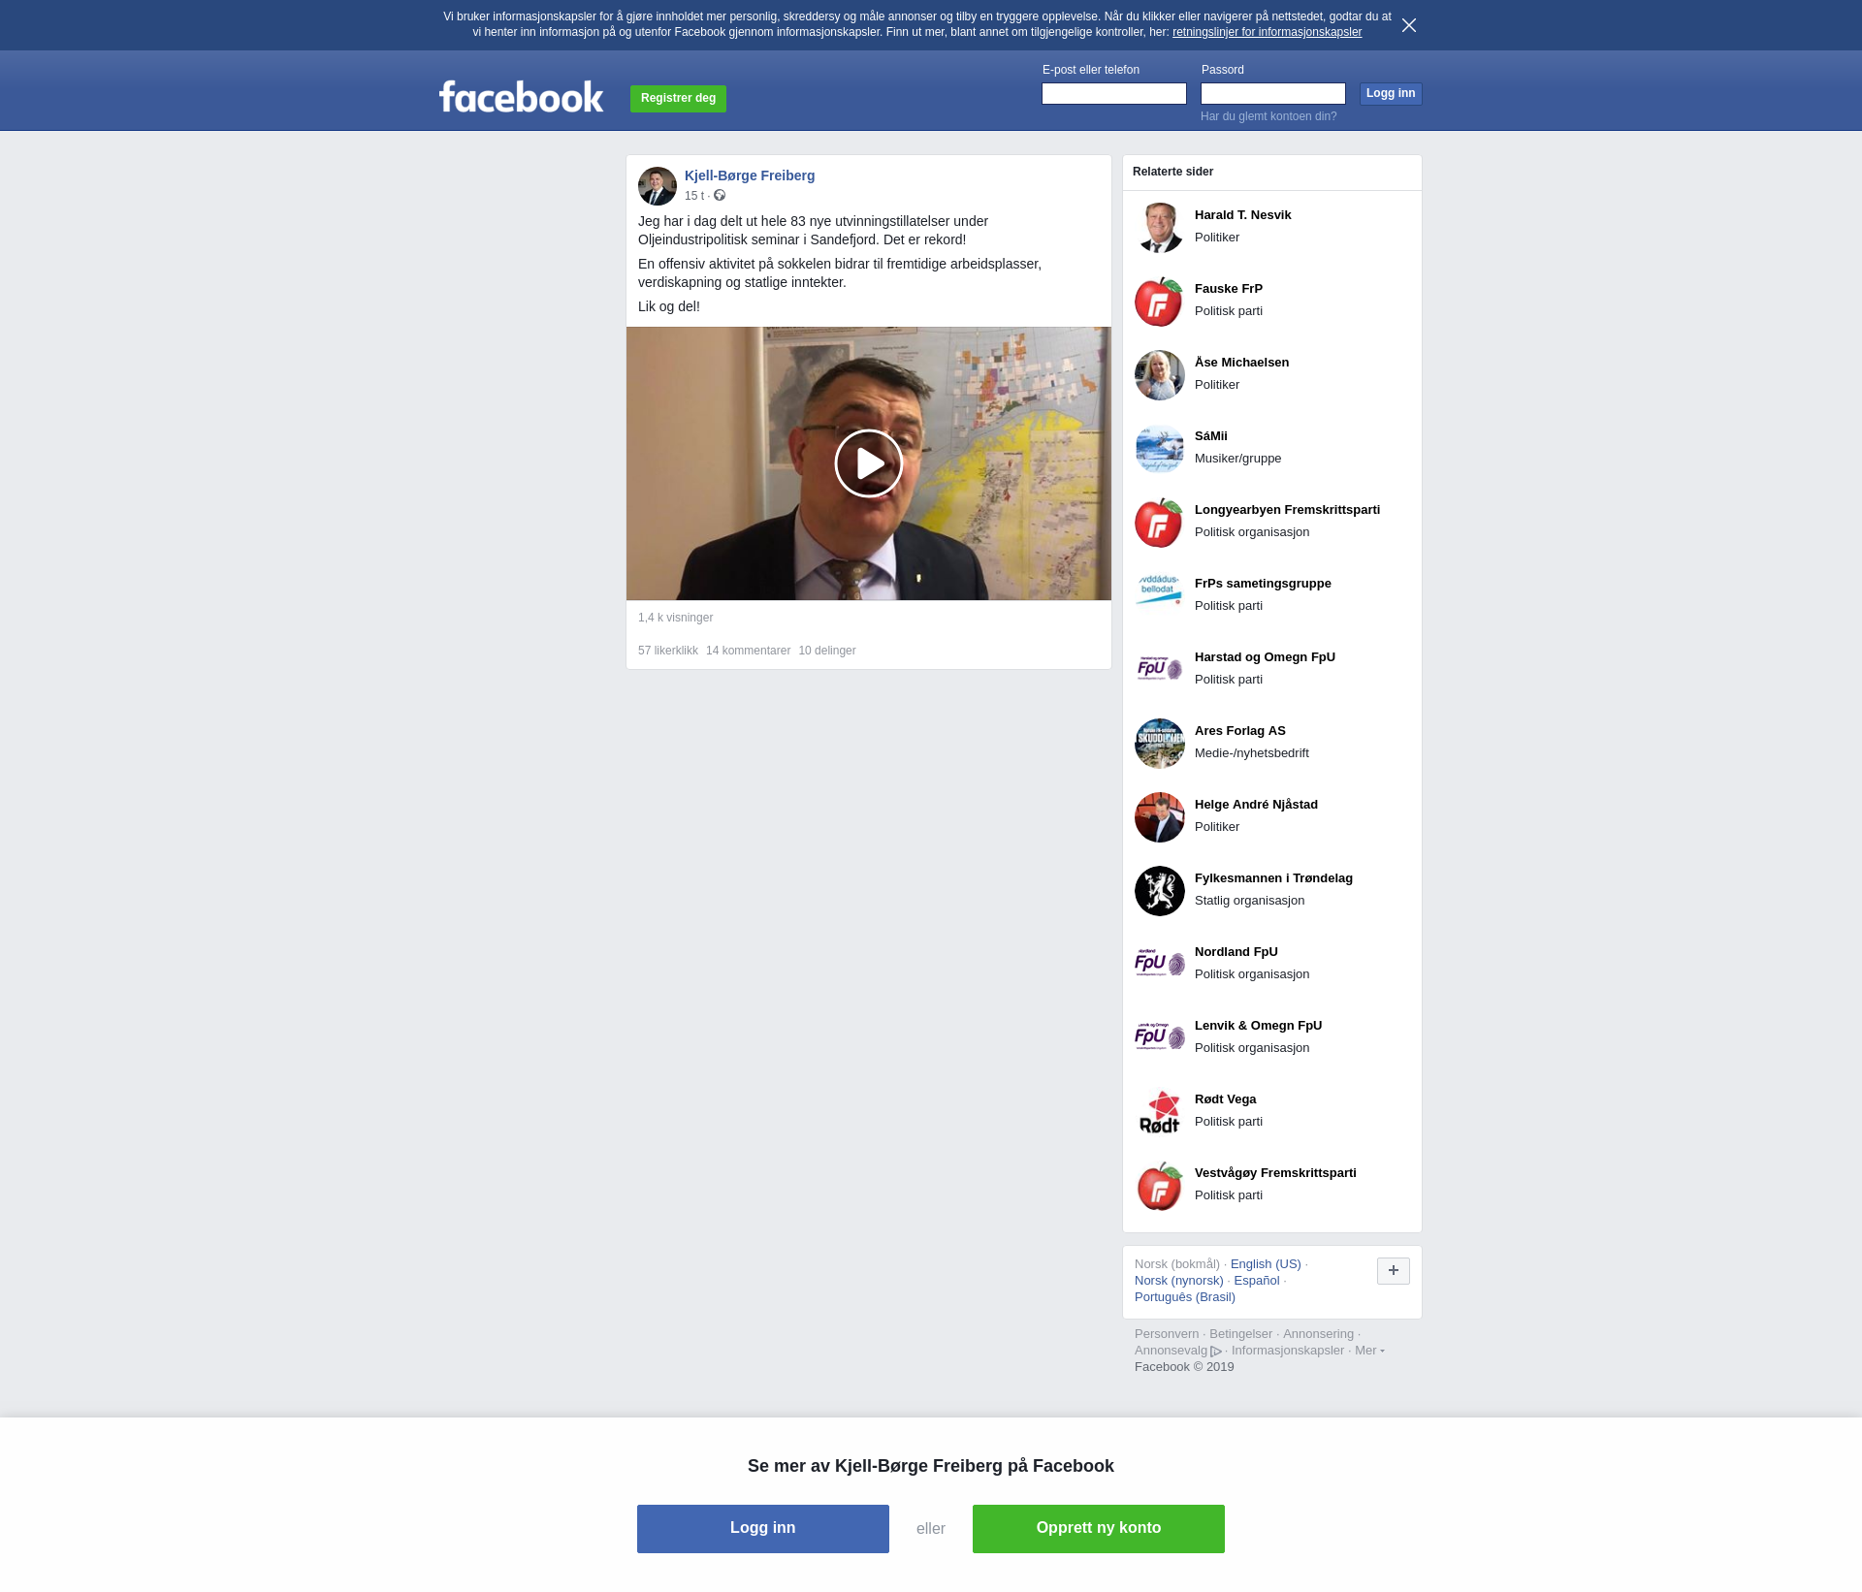Open Longyearbyen Fremskrittsparti apple logo
Screen dimensions: 1862x1592
click(1160, 523)
